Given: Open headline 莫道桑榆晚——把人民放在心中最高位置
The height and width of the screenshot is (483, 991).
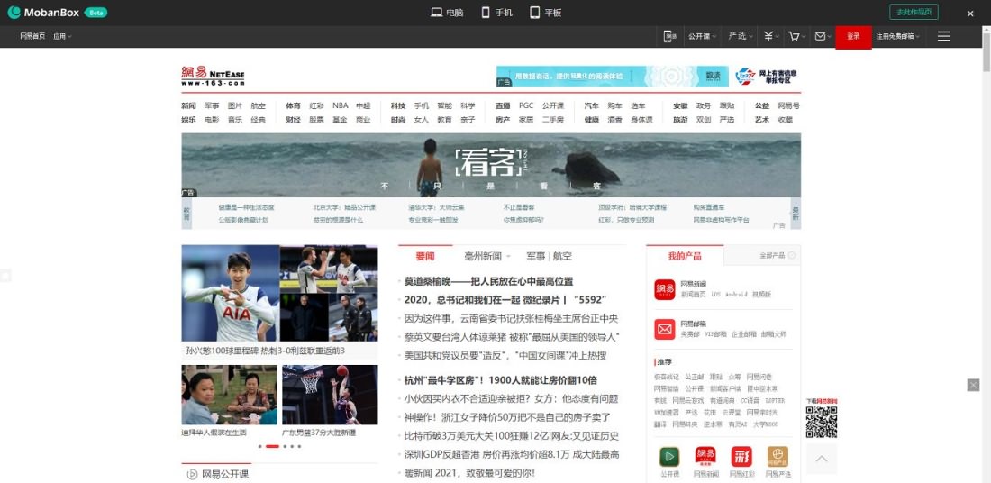Looking at the screenshot, I should click(x=488, y=281).
